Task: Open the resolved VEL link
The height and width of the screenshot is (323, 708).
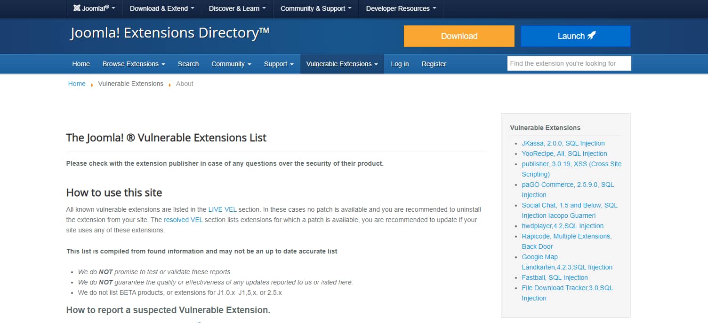Action: [183, 220]
